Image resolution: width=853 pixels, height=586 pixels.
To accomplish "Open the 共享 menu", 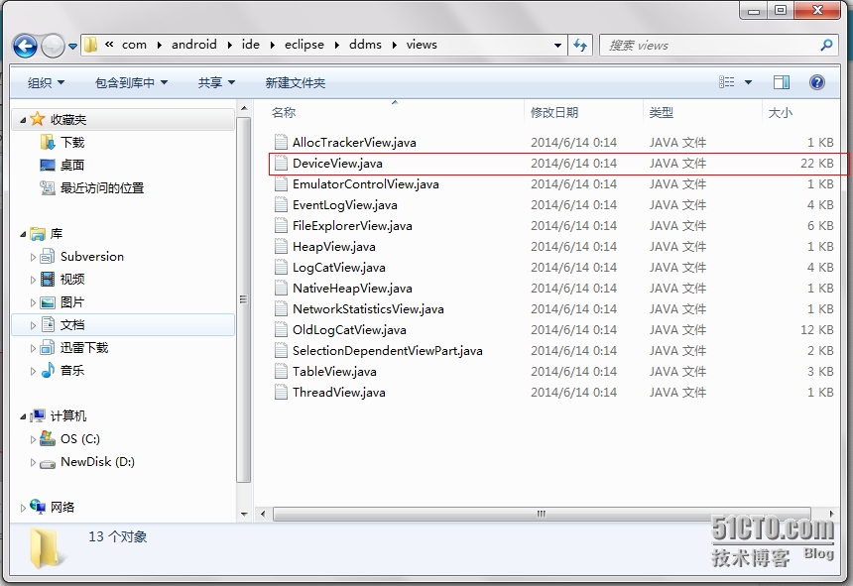I will pos(216,82).
